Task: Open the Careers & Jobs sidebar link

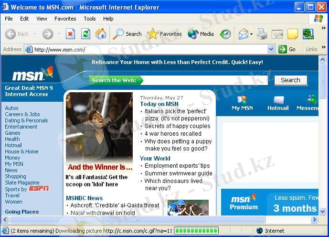Action: point(22,114)
